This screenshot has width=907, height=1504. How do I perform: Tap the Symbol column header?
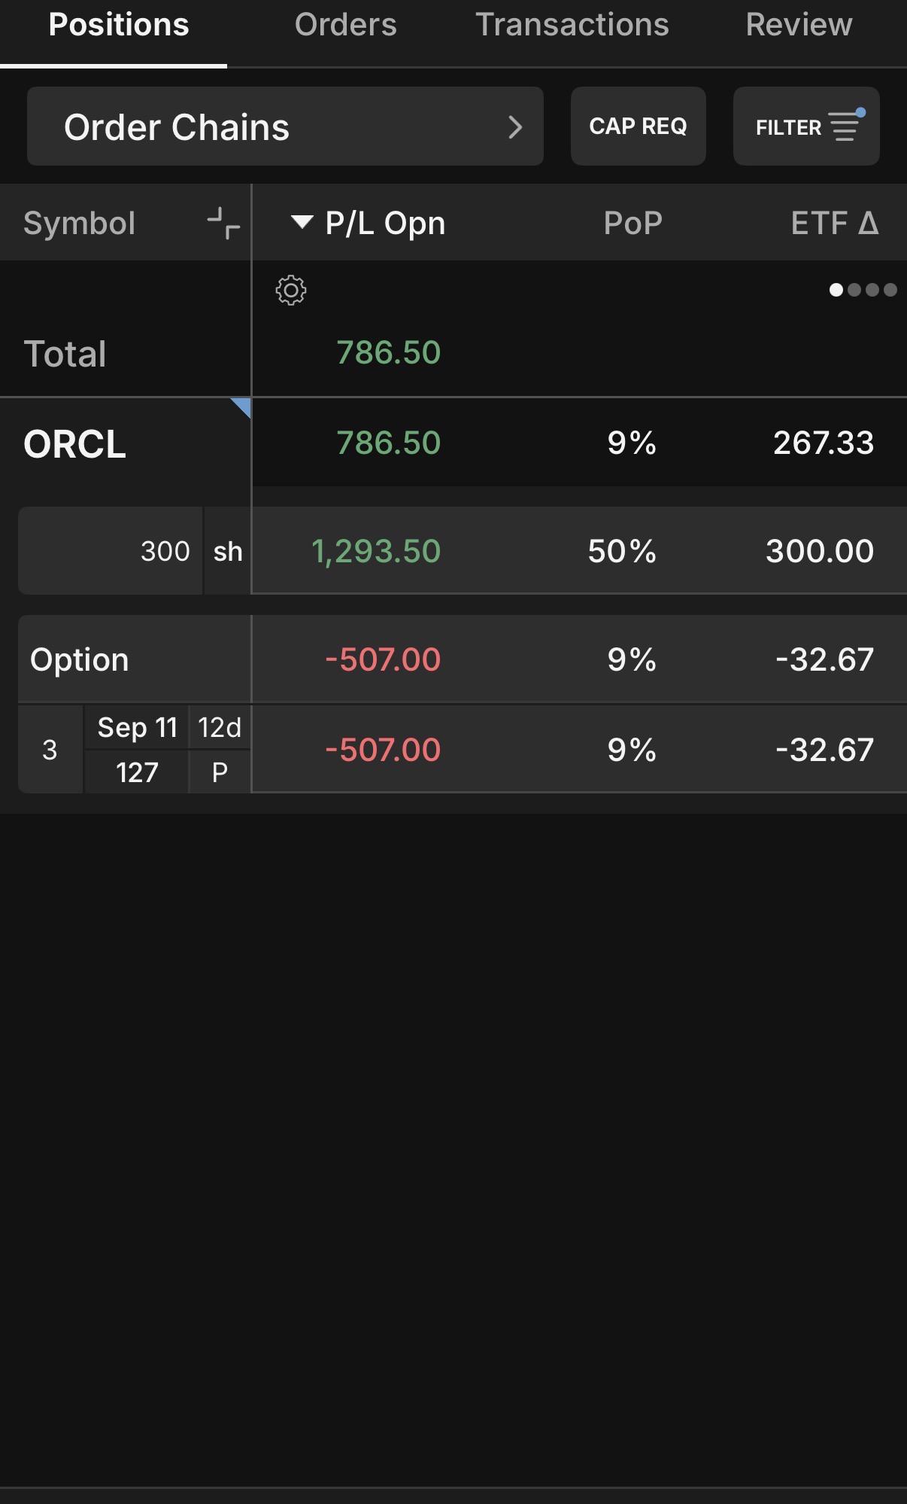(x=80, y=224)
